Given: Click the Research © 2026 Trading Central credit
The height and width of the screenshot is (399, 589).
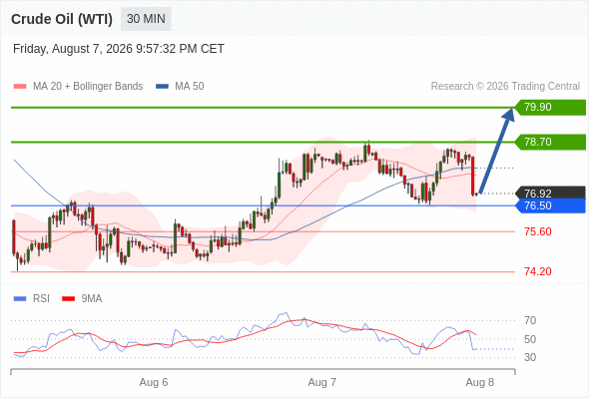Looking at the screenshot, I should (505, 87).
